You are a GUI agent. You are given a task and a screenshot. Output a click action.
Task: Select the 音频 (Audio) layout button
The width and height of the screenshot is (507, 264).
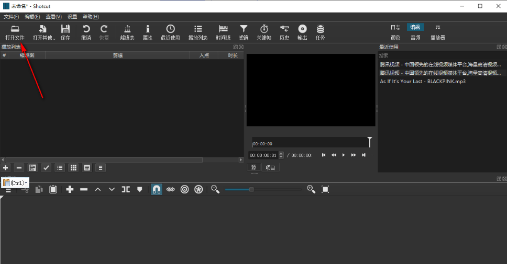tap(415, 38)
